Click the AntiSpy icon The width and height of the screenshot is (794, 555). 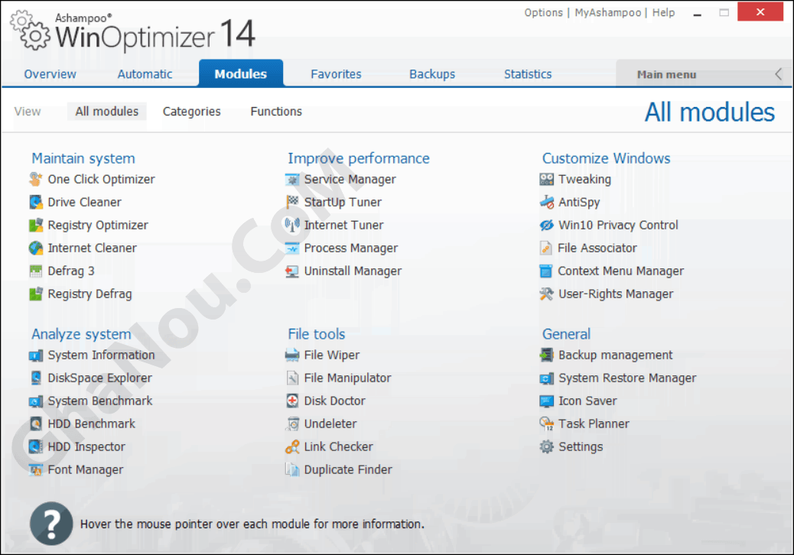[546, 202]
